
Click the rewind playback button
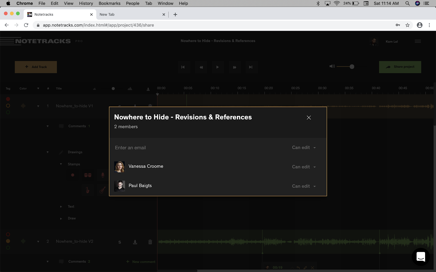pyautogui.click(x=201, y=67)
